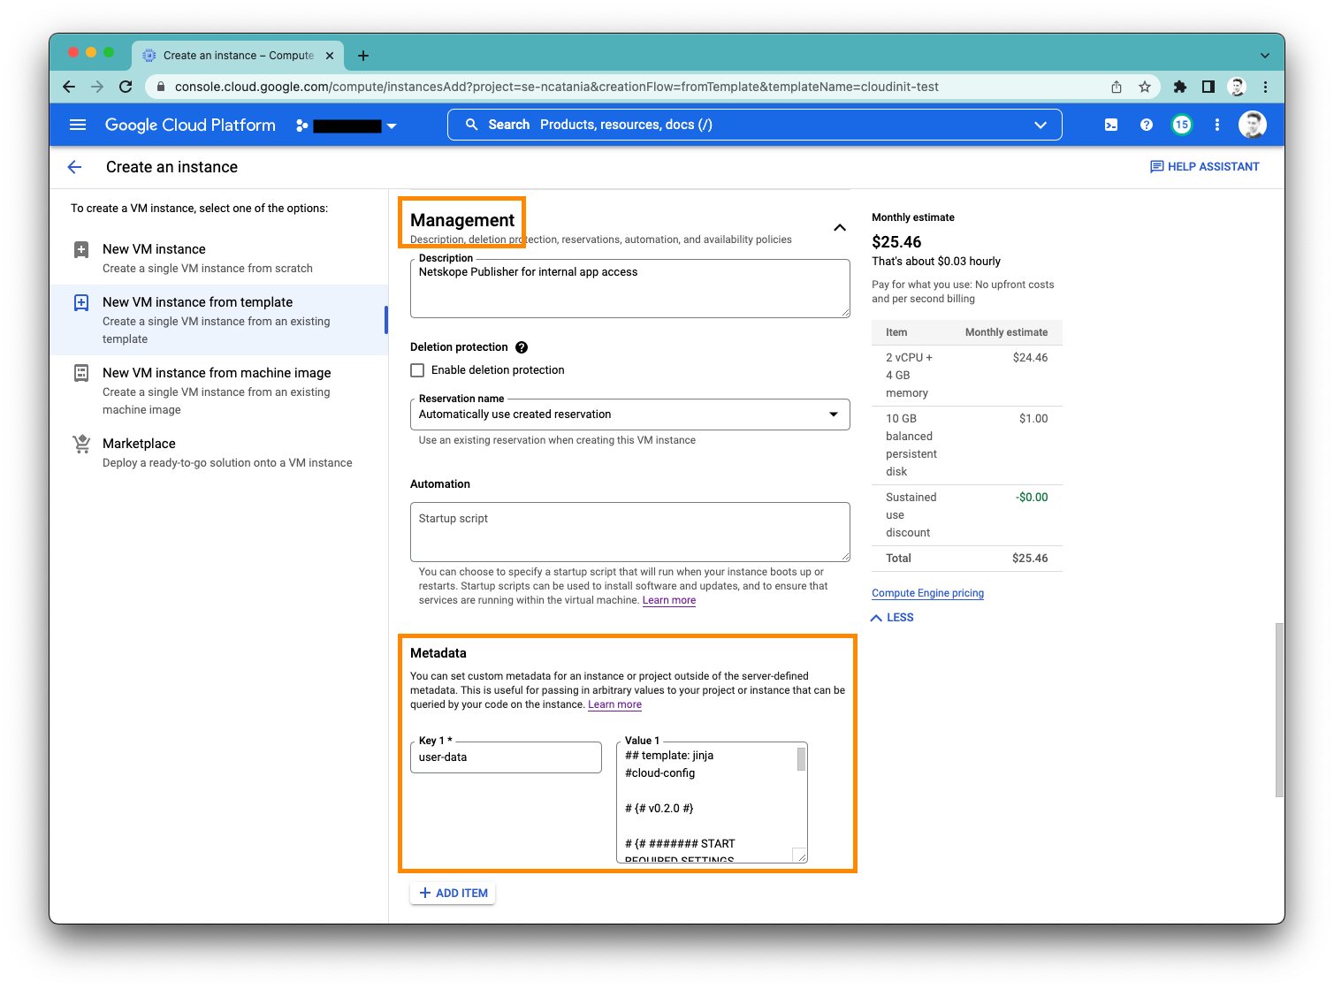The image size is (1334, 989).
Task: Click the Marketplace cart icon
Action: [81, 444]
